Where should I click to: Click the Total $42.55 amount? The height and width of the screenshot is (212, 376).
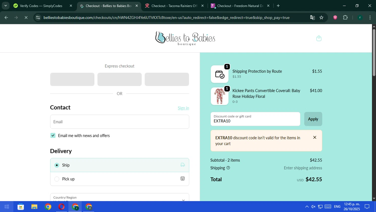click(x=314, y=179)
